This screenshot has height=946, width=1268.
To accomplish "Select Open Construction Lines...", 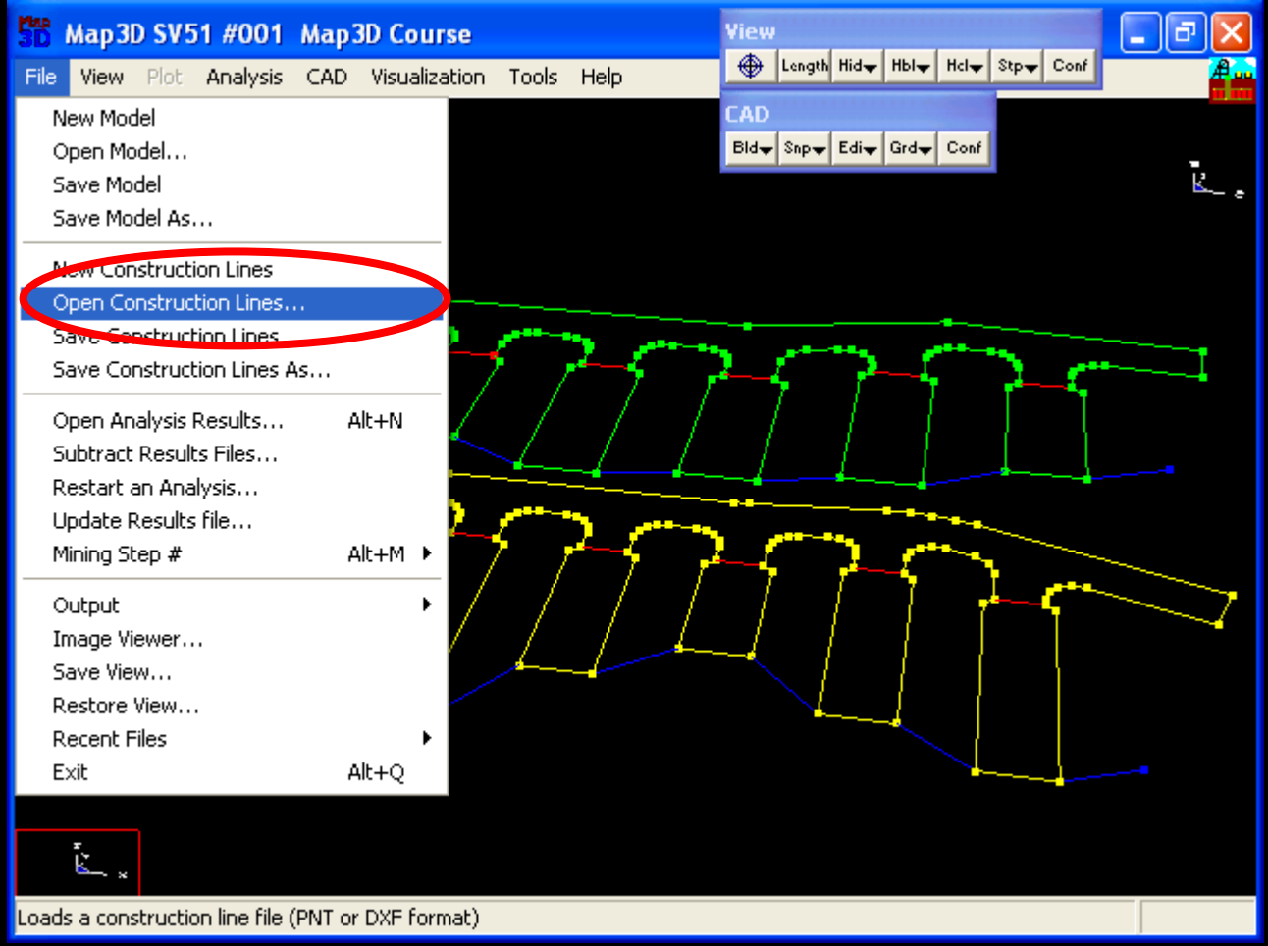I will [231, 302].
